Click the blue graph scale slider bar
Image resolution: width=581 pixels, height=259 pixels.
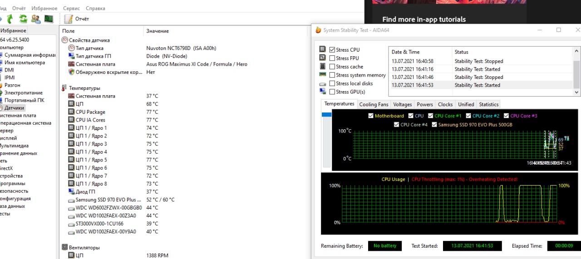point(326,115)
